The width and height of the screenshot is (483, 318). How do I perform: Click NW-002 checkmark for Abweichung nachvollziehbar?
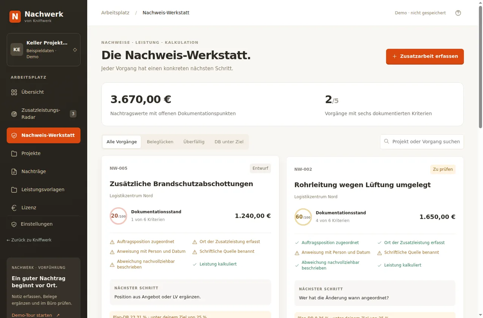coord(297,266)
